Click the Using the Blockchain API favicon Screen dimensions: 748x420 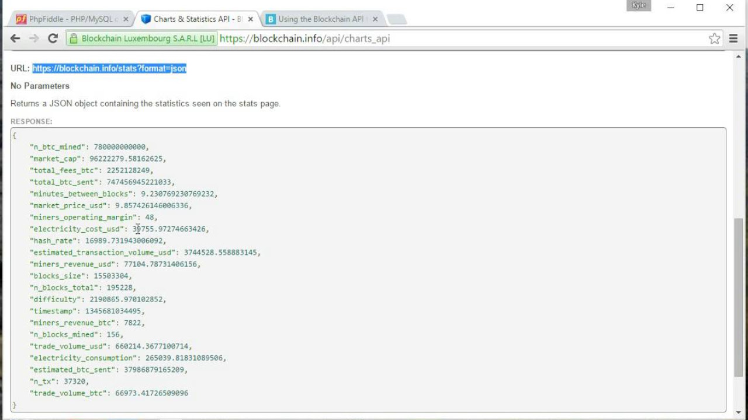pyautogui.click(x=271, y=19)
